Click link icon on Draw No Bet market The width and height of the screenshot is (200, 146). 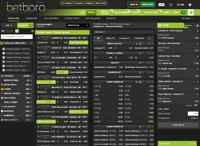click(140, 72)
